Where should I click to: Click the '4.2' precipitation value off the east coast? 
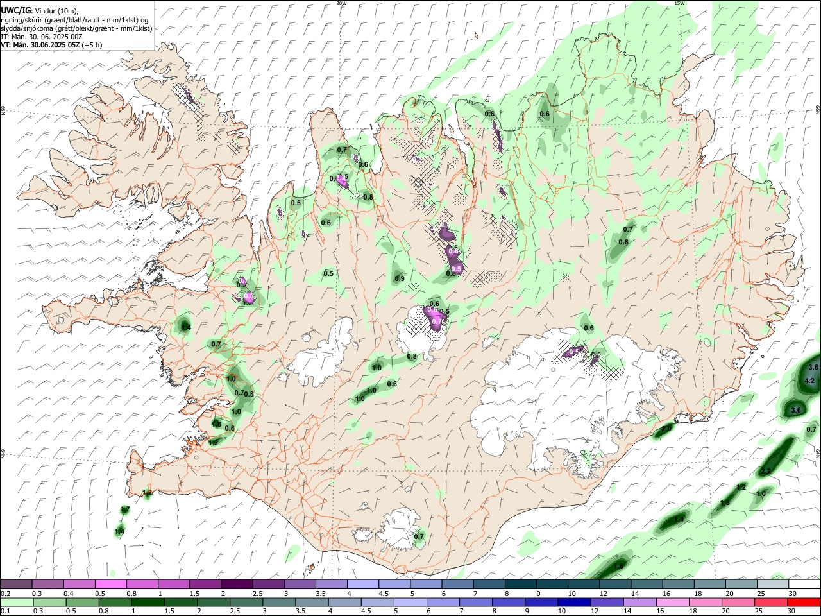pyautogui.click(x=809, y=381)
